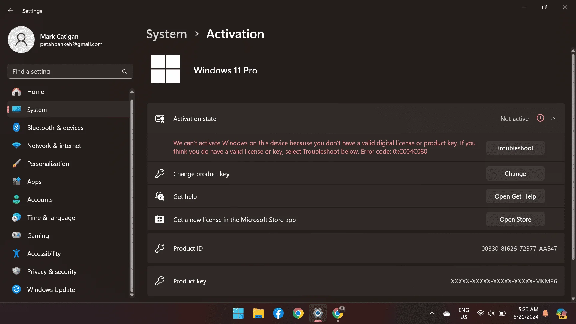Open the clock showing 5:20 AM
The height and width of the screenshot is (324, 576).
tap(526, 313)
